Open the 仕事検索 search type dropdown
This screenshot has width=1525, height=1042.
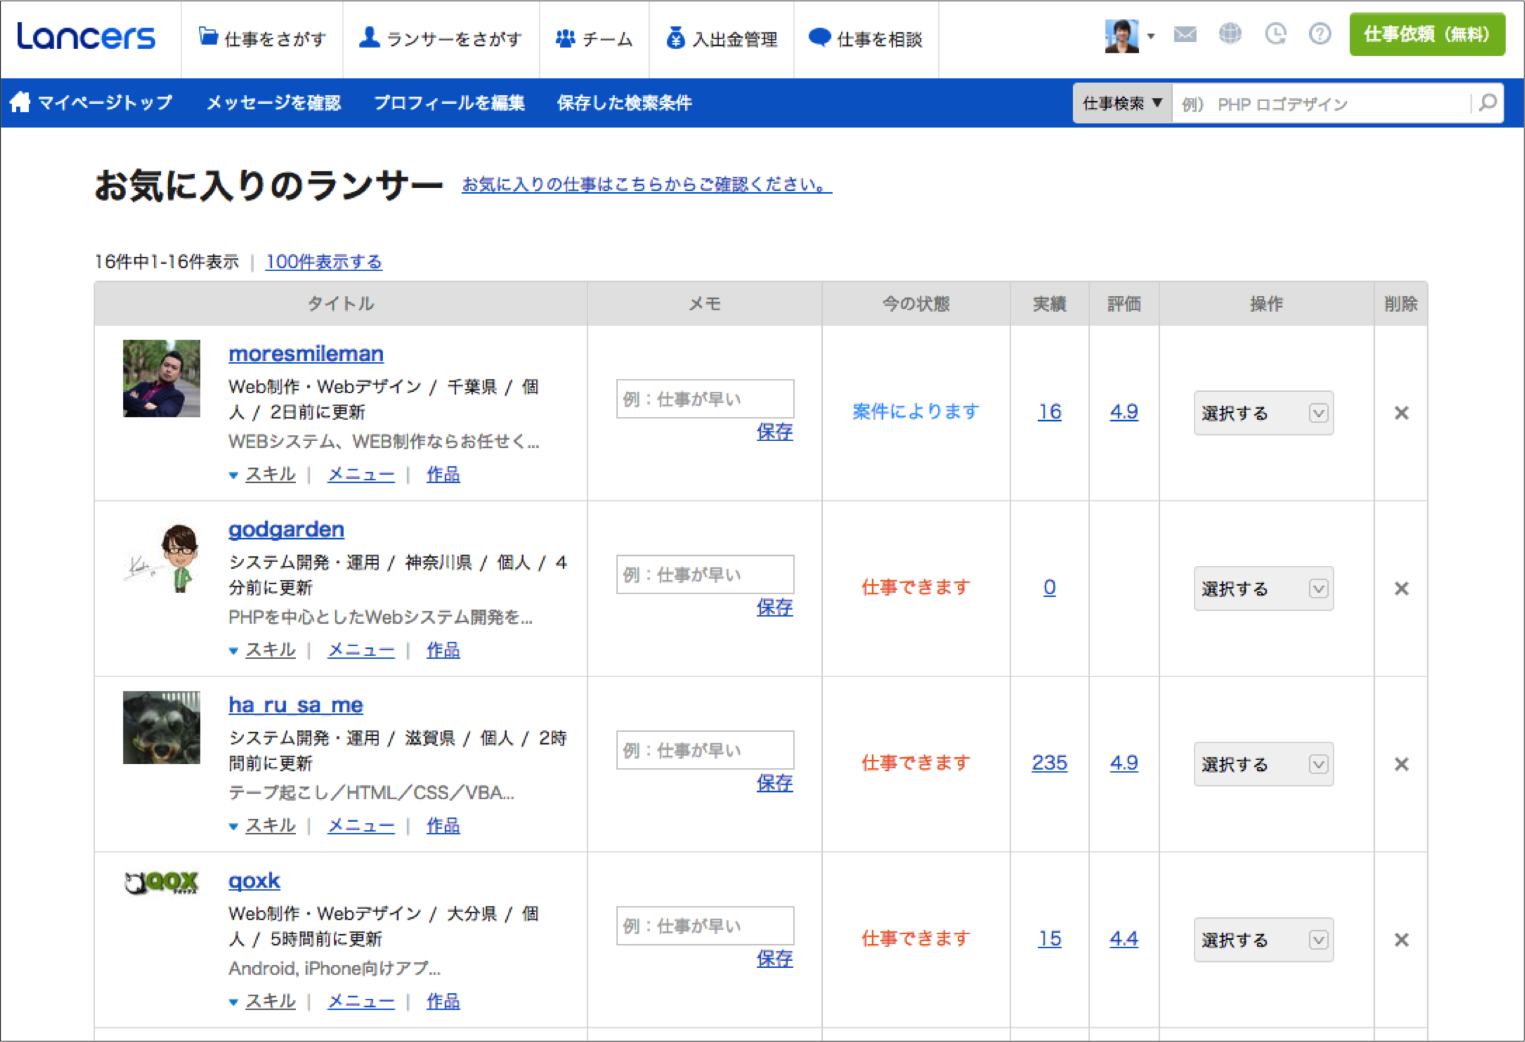point(1122,103)
